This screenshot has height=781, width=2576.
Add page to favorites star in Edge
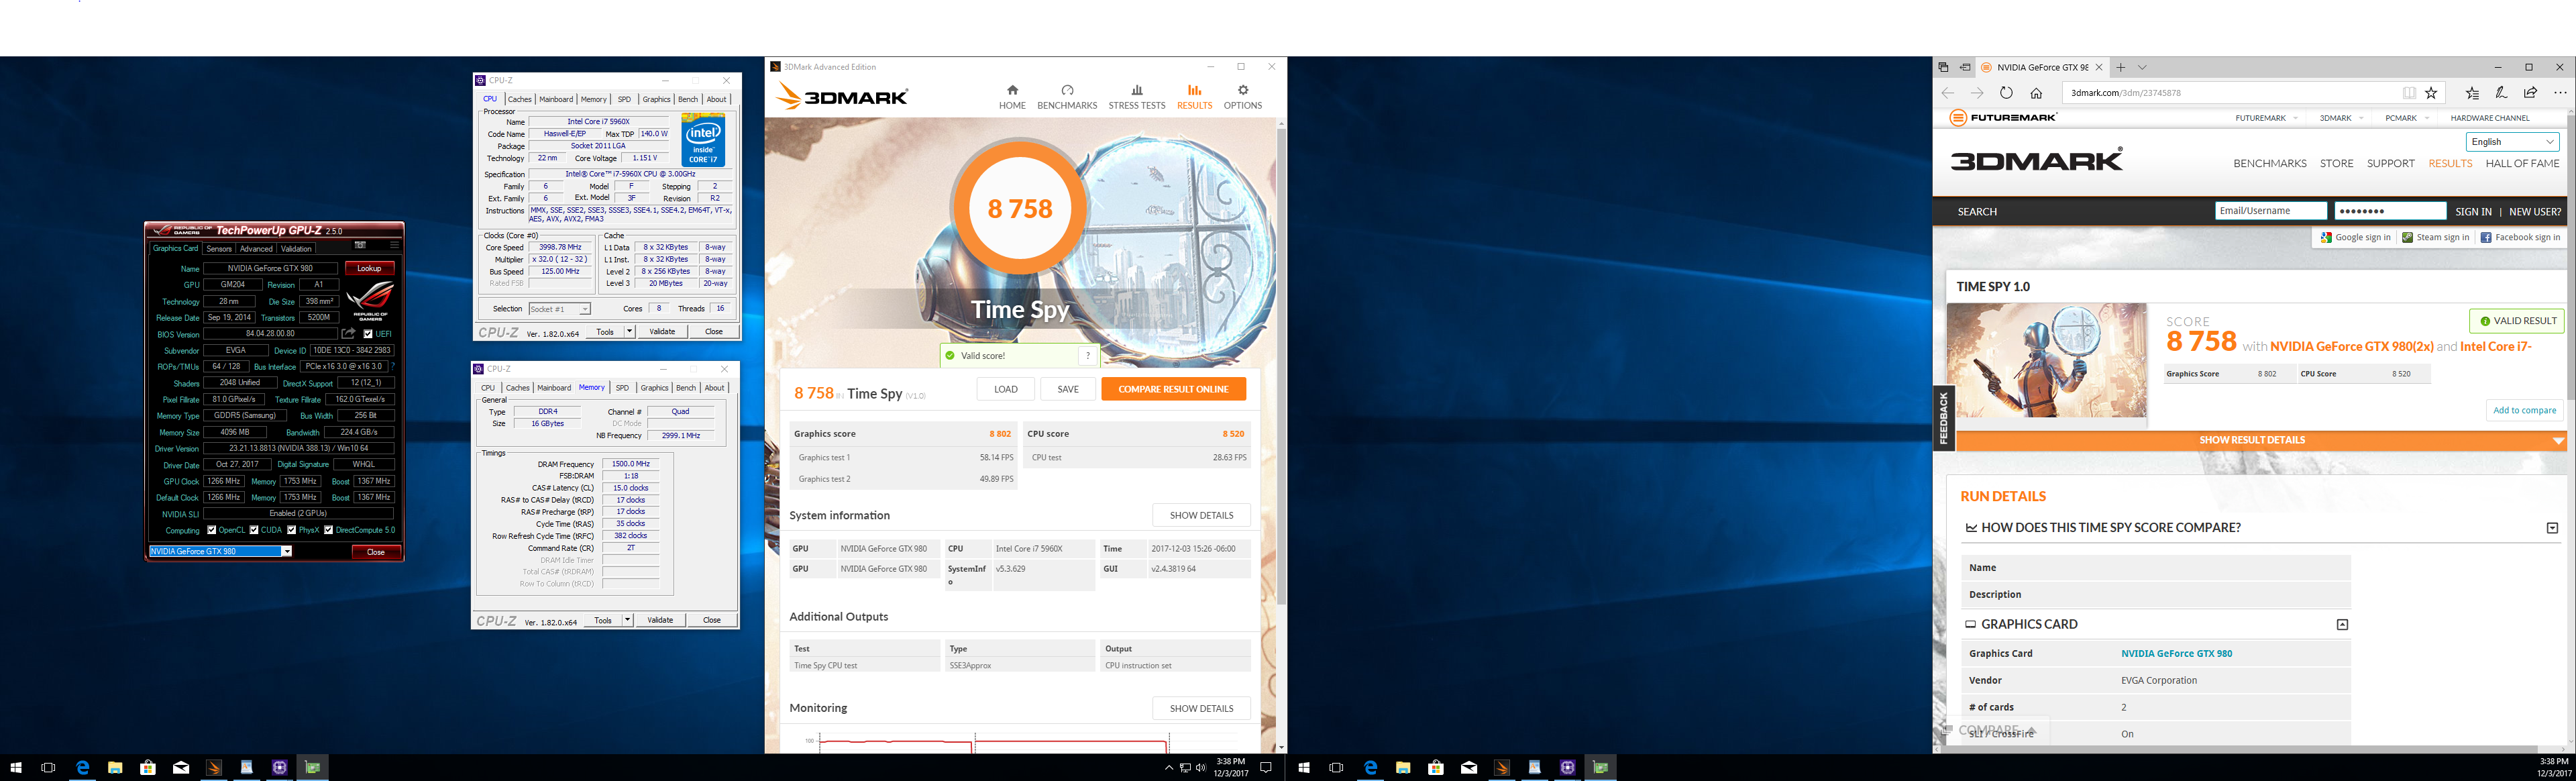(2431, 93)
